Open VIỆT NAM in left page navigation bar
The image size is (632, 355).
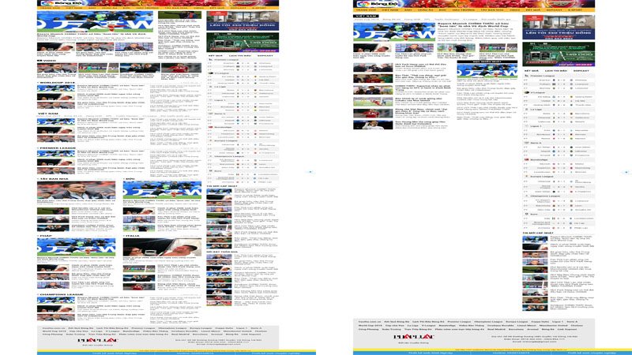(x=74, y=8)
